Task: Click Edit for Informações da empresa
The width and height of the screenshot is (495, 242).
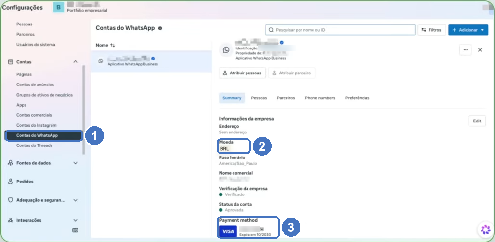Action: point(477,121)
